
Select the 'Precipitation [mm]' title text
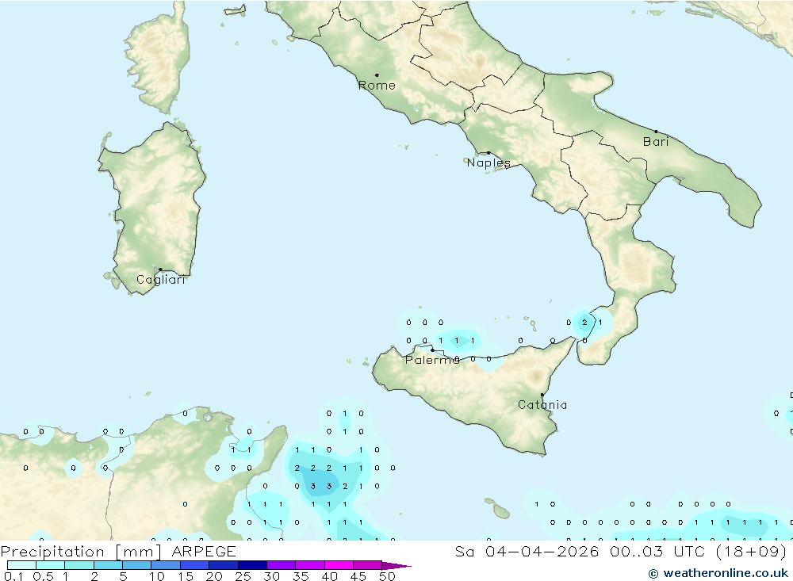(81, 552)
